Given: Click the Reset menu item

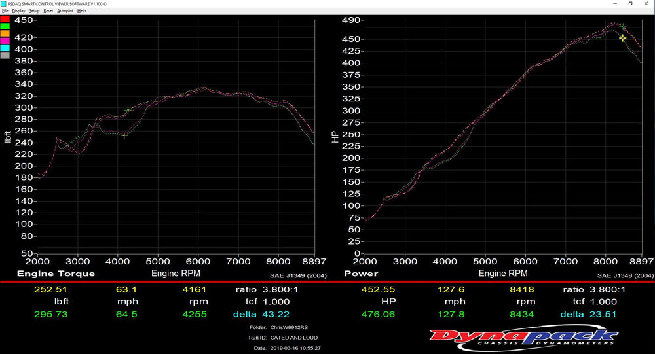Looking at the screenshot, I should tap(48, 11).
